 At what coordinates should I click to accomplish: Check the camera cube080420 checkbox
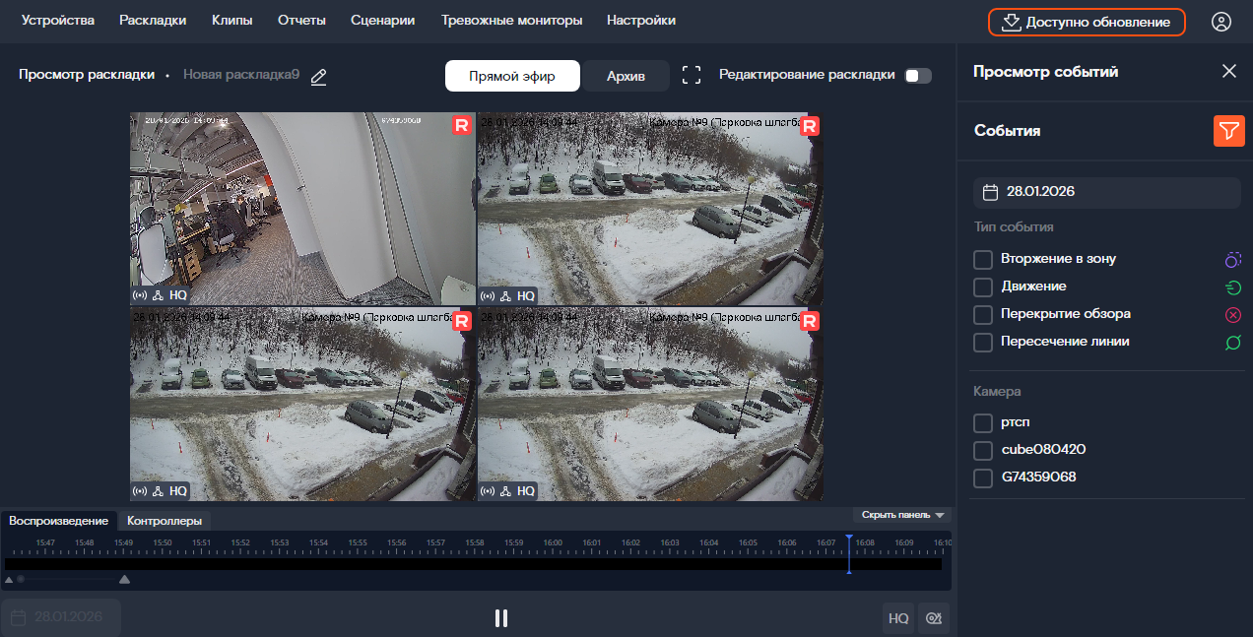[x=982, y=450]
